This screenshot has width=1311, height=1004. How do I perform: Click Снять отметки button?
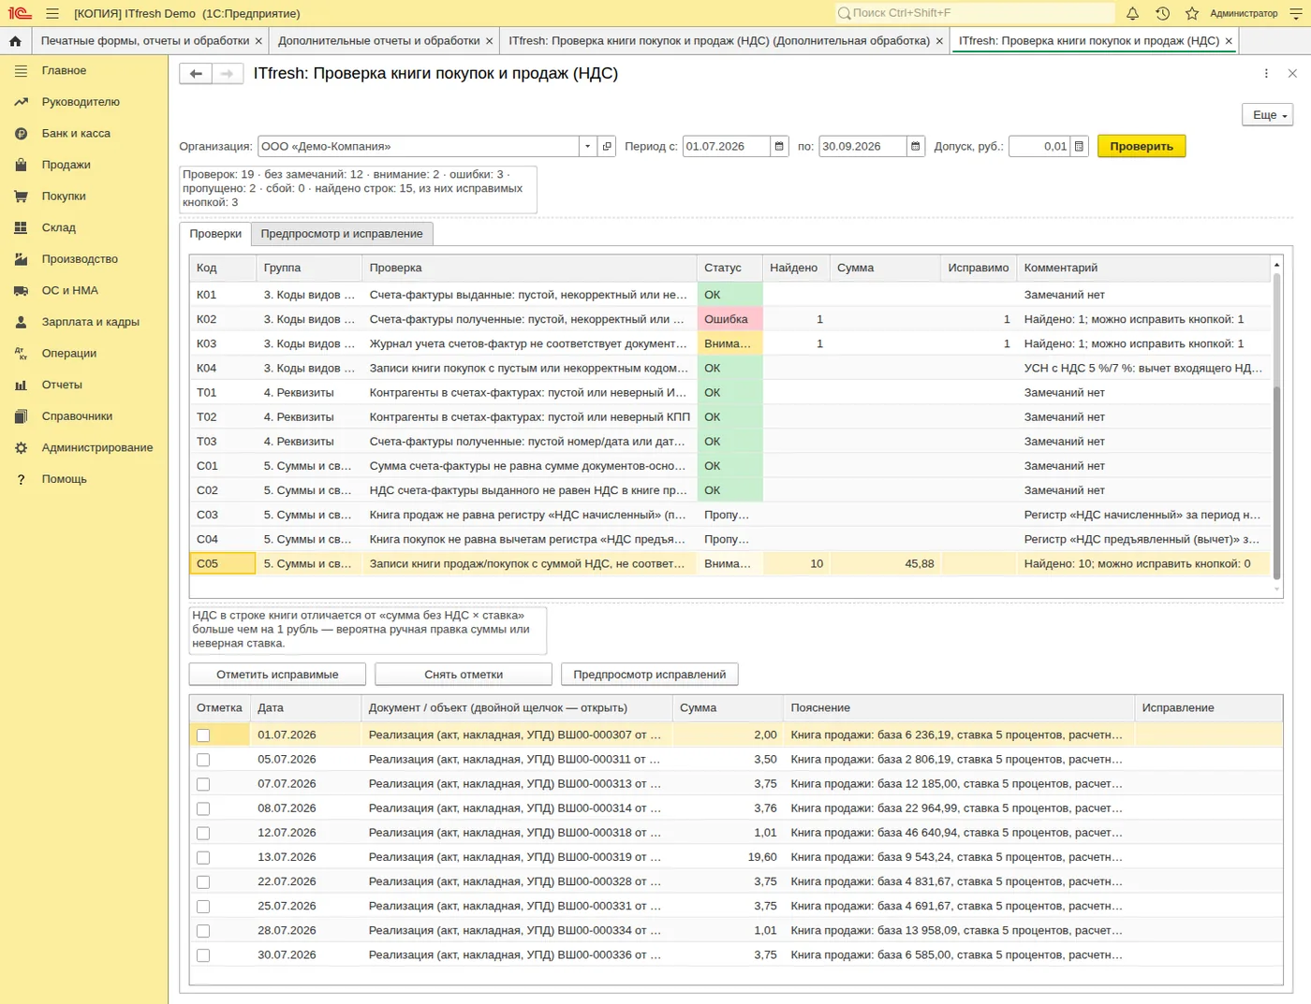pyautogui.click(x=464, y=675)
